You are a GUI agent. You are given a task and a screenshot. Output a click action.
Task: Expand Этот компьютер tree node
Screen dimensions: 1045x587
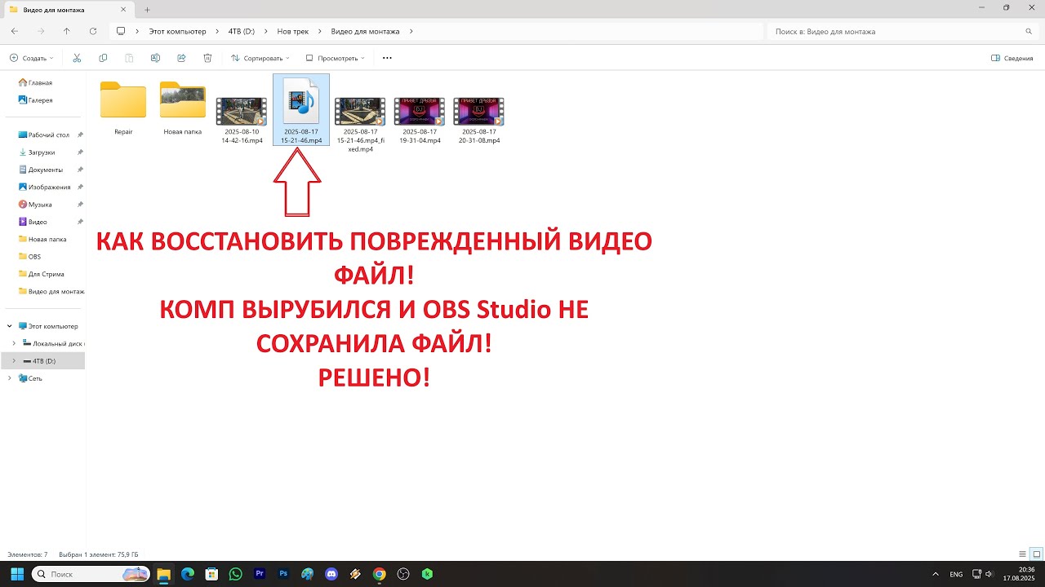(9, 326)
